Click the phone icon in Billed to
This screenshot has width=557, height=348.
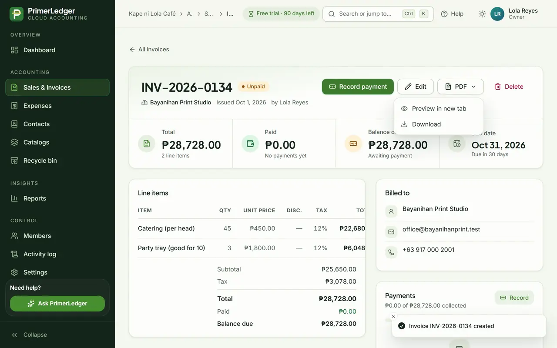tap(391, 252)
